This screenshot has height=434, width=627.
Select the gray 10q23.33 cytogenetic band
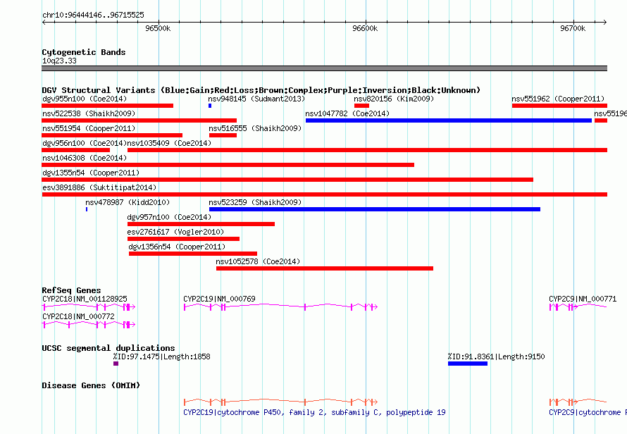click(x=324, y=68)
